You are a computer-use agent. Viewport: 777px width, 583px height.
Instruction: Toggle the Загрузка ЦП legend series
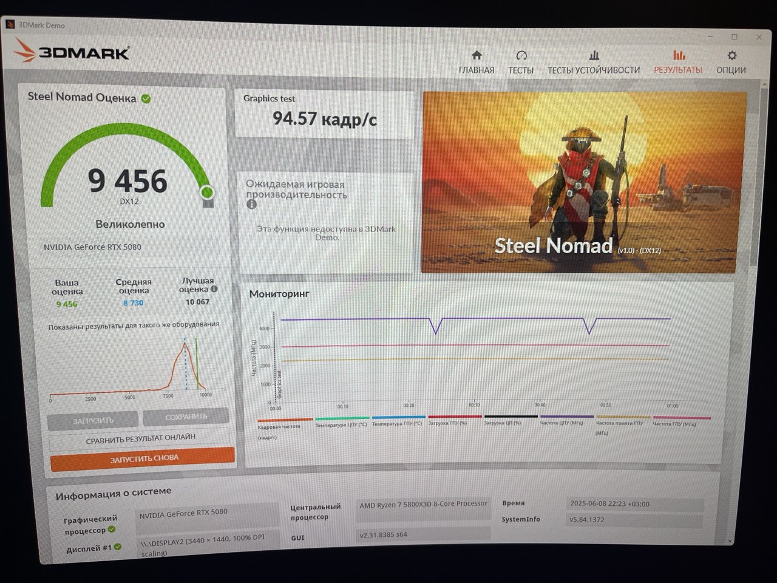(510, 420)
